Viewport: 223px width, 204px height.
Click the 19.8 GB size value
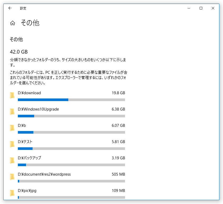[118, 93]
